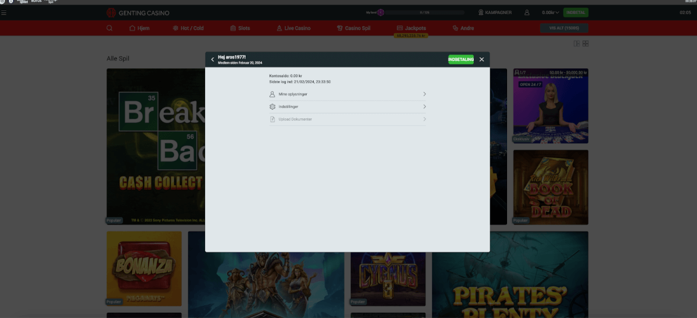The image size is (697, 318).
Task: Click the VIS ALT button
Action: point(563,28)
